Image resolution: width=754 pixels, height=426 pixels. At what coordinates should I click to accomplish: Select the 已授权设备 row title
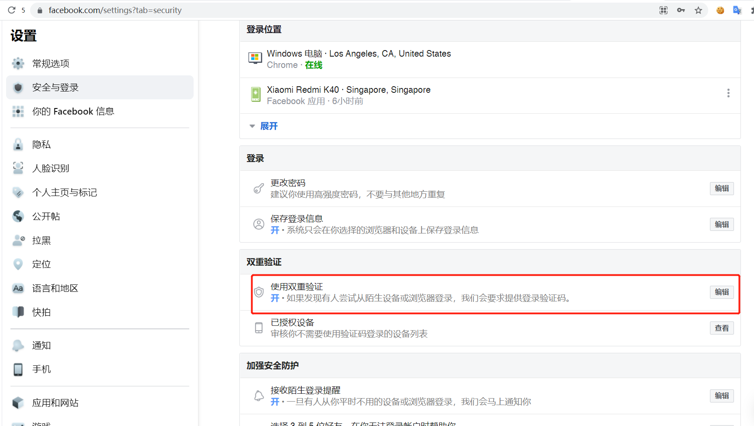[x=292, y=322]
